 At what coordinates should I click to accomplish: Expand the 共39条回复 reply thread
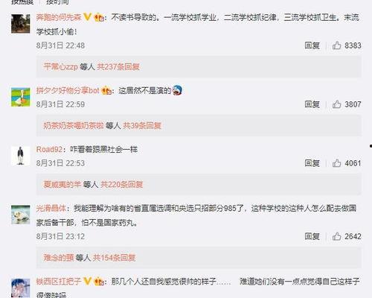(x=142, y=125)
